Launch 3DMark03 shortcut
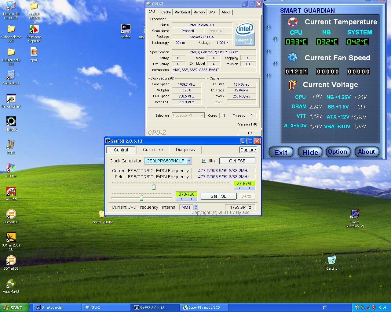Viewport: 391px width, 312px height. pos(11,216)
